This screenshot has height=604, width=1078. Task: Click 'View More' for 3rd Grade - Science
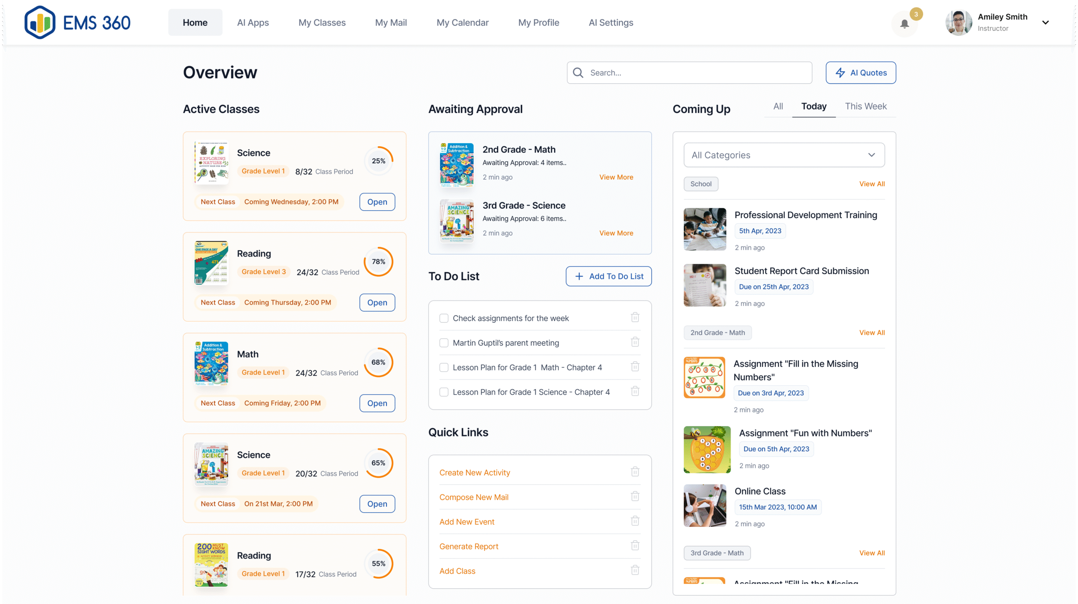point(616,233)
